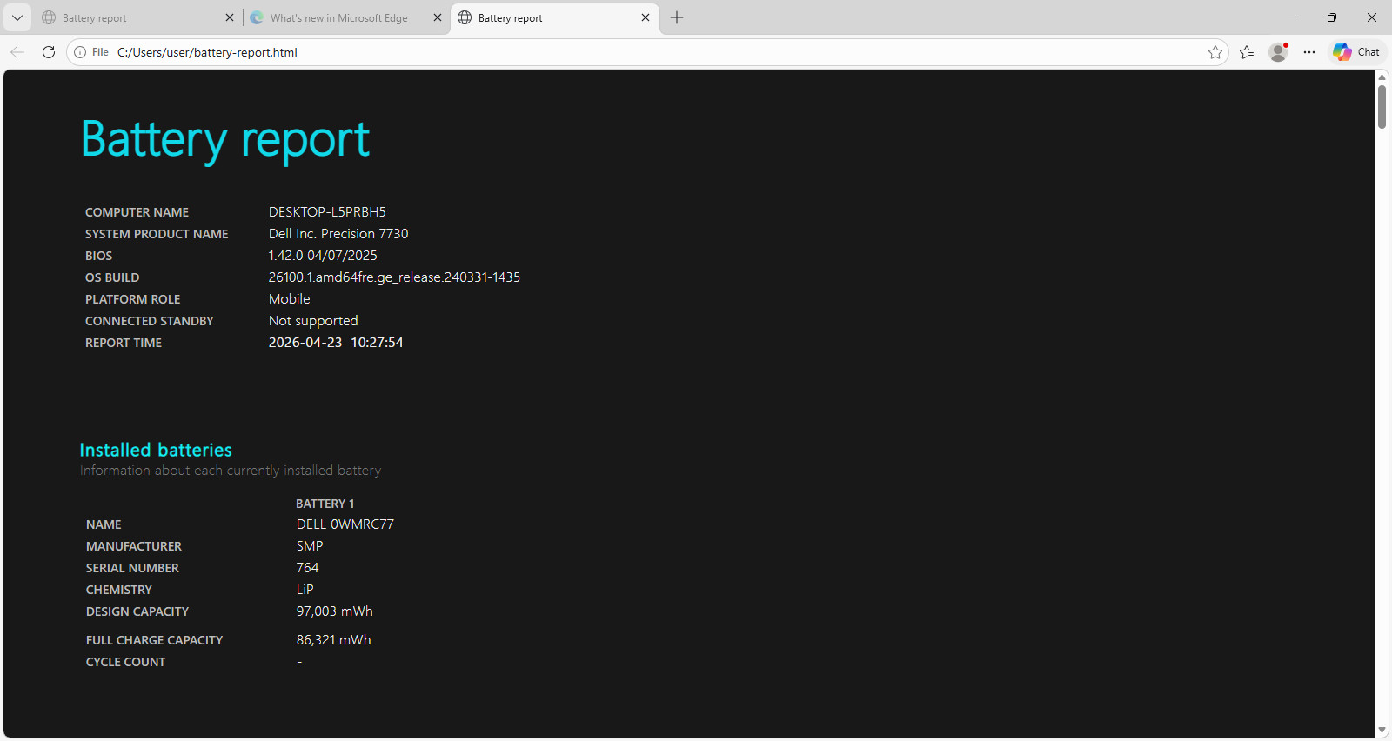Close the Edge window
This screenshot has width=1392, height=741.
click(x=1372, y=17)
